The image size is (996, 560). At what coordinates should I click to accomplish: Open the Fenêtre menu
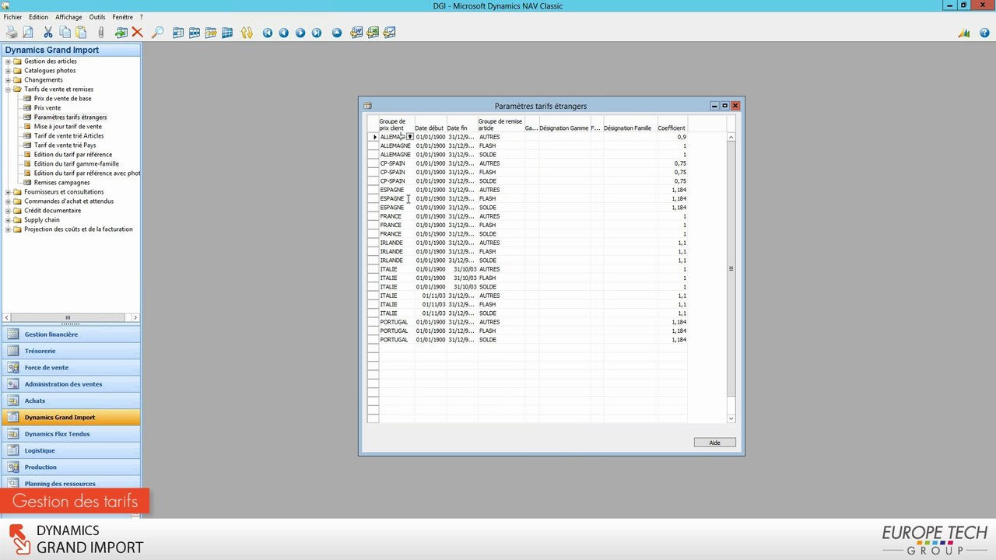(122, 16)
